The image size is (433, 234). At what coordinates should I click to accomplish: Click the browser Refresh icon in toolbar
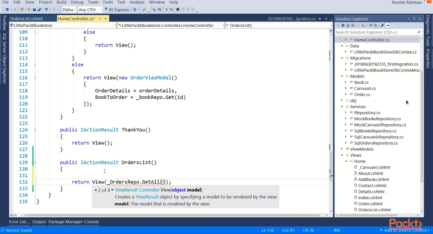135,9
